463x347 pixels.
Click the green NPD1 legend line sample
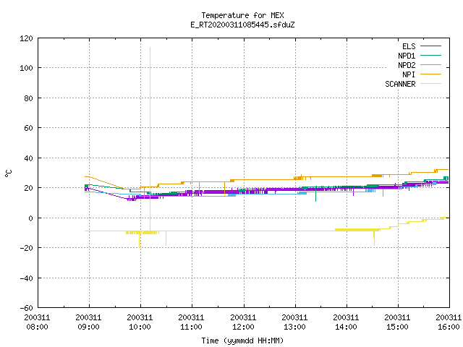(431, 56)
